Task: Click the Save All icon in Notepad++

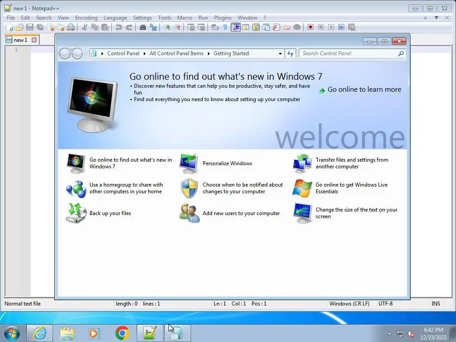Action: tap(40, 27)
